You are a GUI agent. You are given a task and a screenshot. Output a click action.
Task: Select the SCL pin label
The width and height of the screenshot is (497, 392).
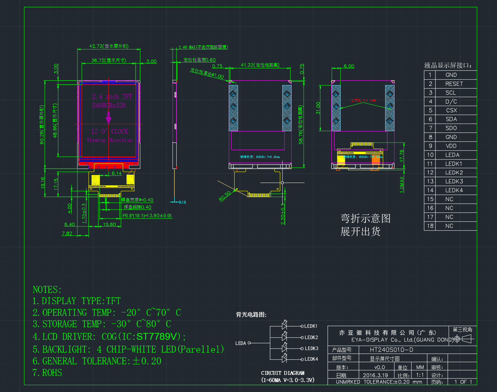pos(451,93)
